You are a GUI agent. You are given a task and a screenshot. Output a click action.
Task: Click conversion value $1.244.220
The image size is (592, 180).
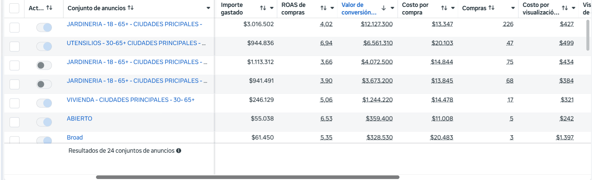tap(377, 100)
